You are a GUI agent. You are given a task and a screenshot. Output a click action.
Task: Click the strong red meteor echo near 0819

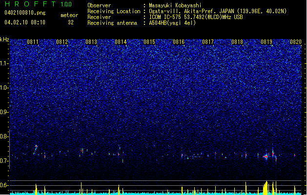266,156
